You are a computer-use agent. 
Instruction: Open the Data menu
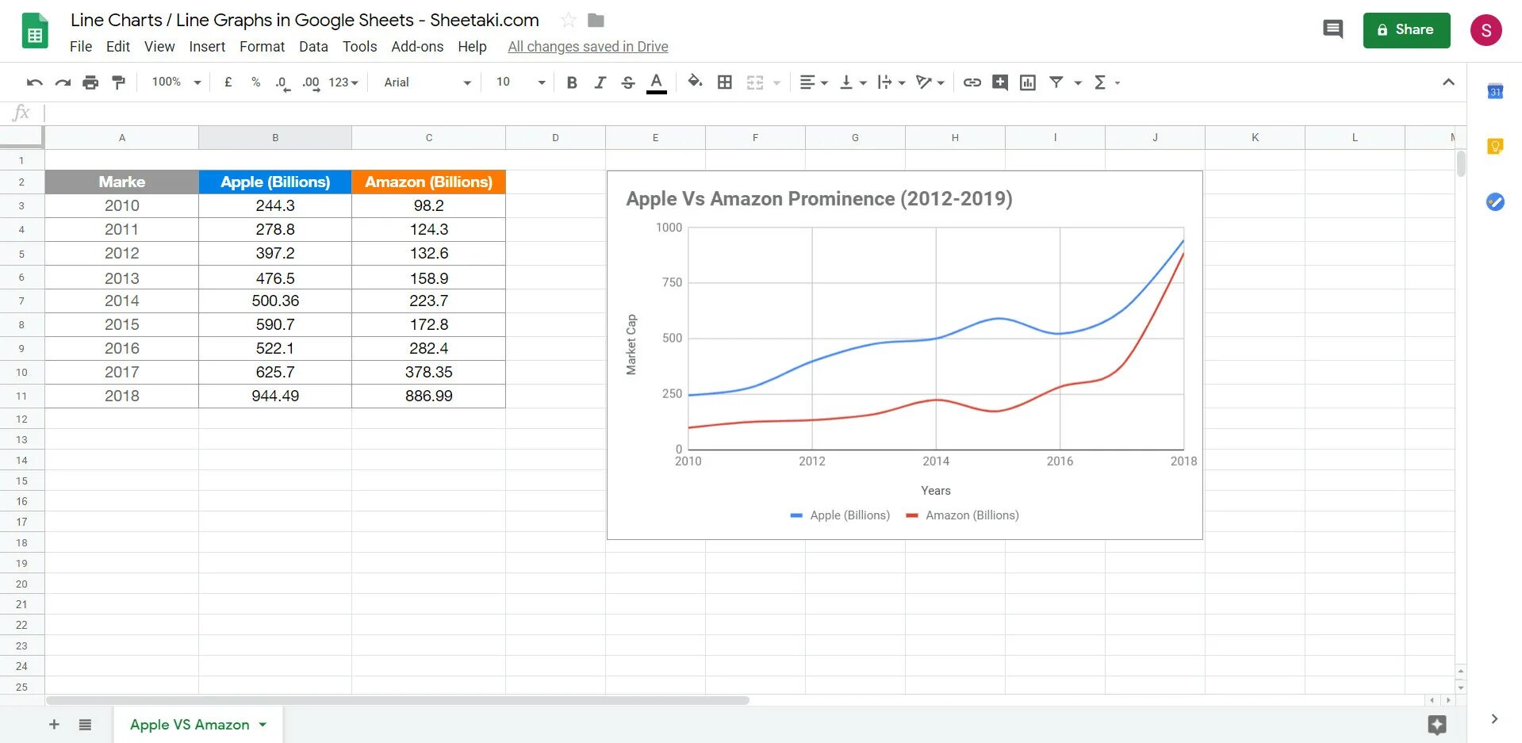click(313, 47)
